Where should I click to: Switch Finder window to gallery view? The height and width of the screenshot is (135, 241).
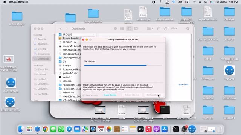pos(136,28)
